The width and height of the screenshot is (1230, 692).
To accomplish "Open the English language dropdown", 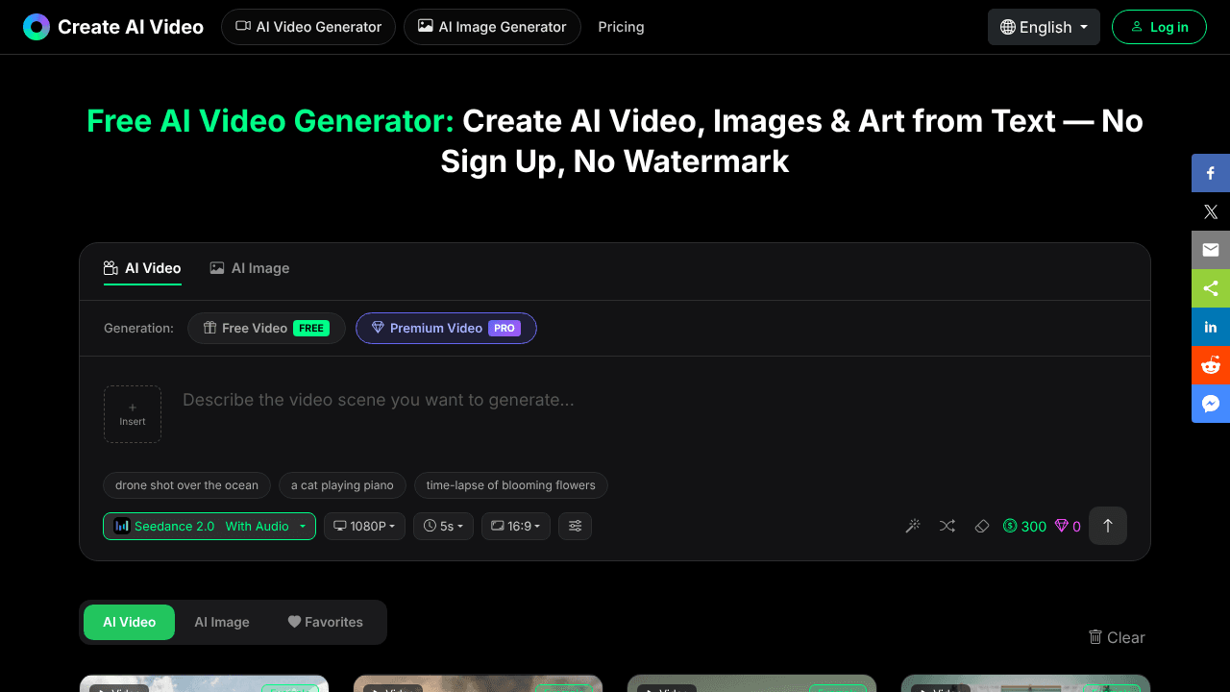I will click(1044, 27).
